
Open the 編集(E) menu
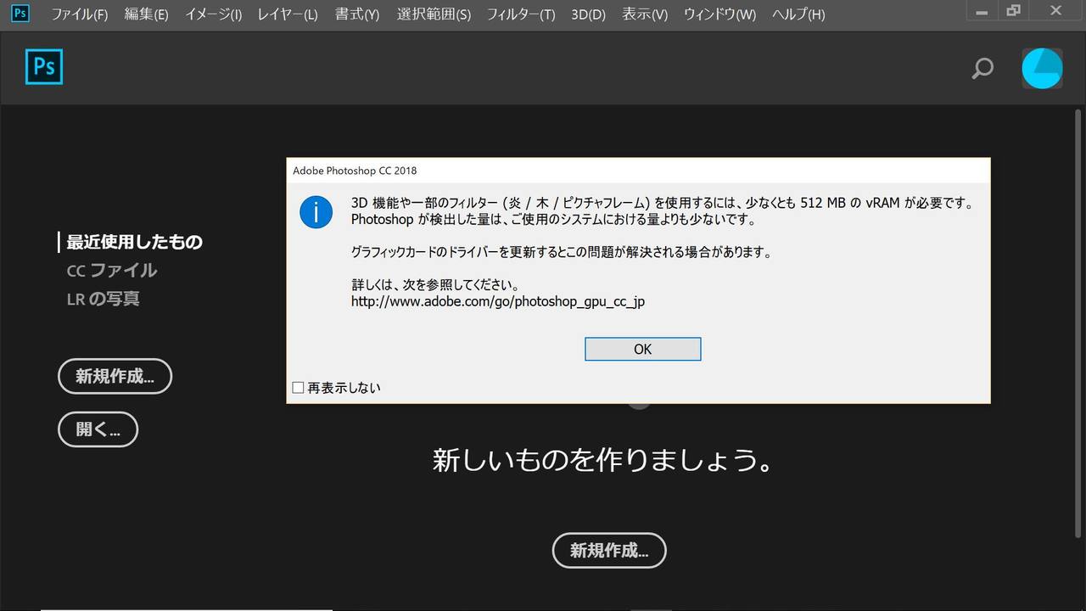[146, 14]
